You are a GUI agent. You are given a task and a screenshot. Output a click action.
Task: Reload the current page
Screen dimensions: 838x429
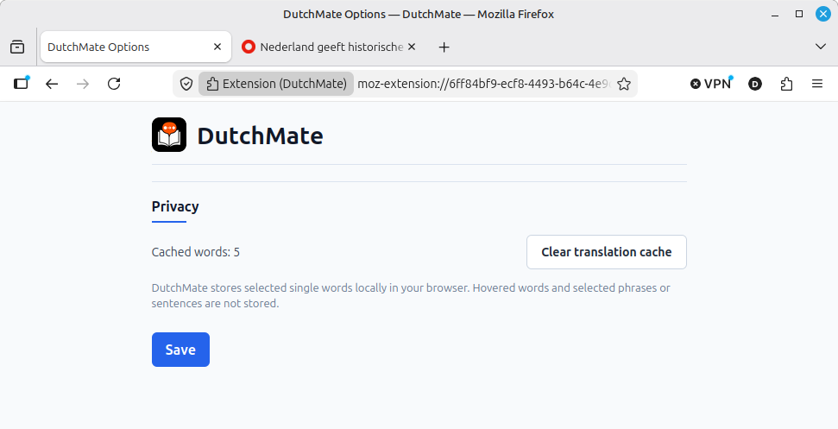(x=114, y=84)
